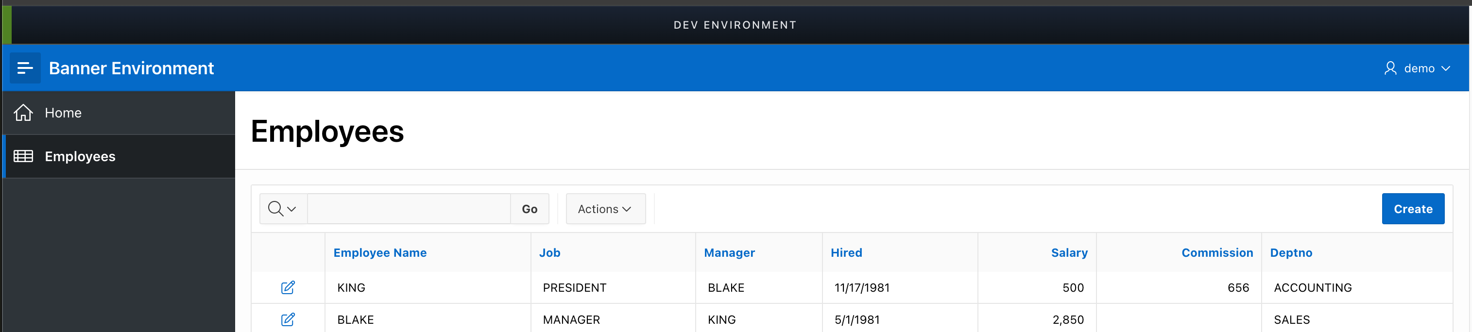Screen dimensions: 1472x332
Task: Click the demo user avatar icon
Action: tap(1390, 68)
